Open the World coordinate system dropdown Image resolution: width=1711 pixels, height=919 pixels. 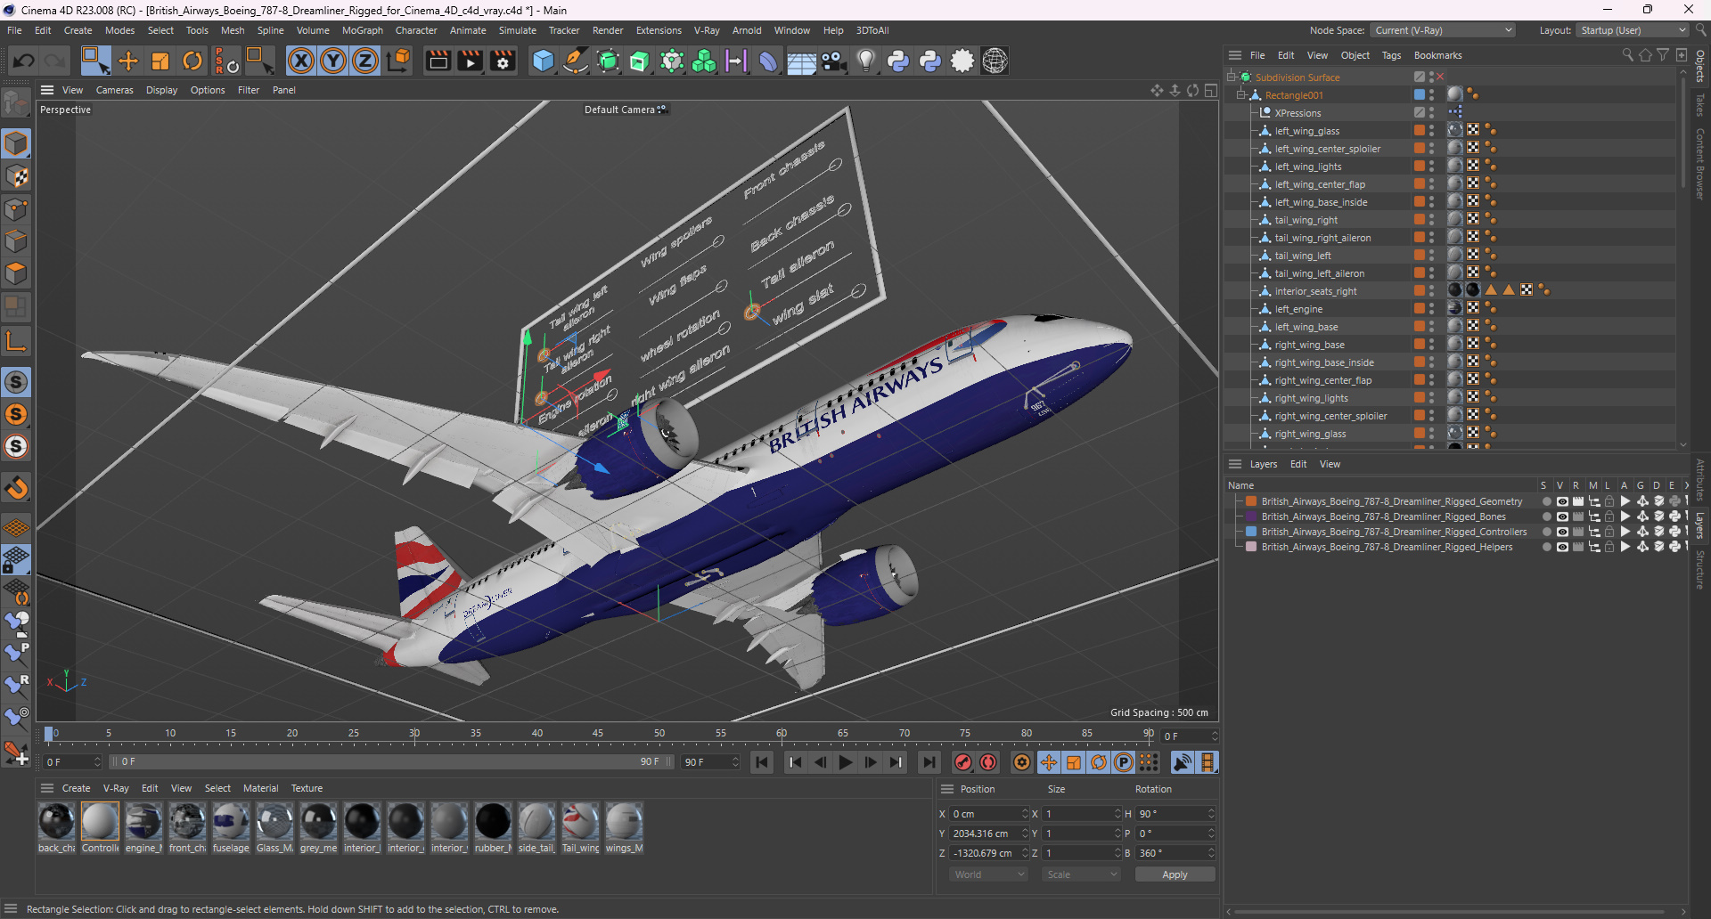pos(989,874)
